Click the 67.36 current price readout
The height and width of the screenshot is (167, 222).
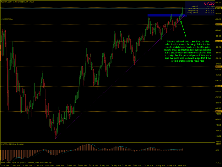coord(209,4)
